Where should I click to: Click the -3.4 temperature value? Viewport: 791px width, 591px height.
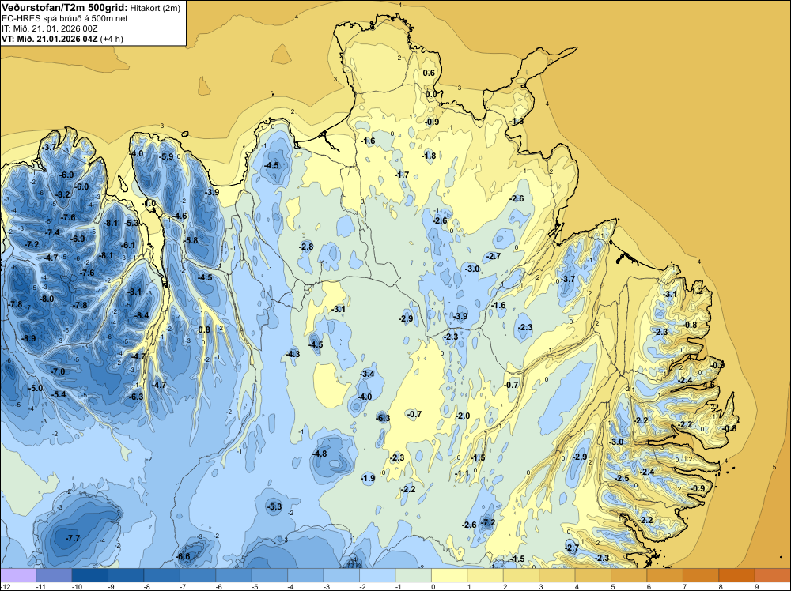pos(367,374)
